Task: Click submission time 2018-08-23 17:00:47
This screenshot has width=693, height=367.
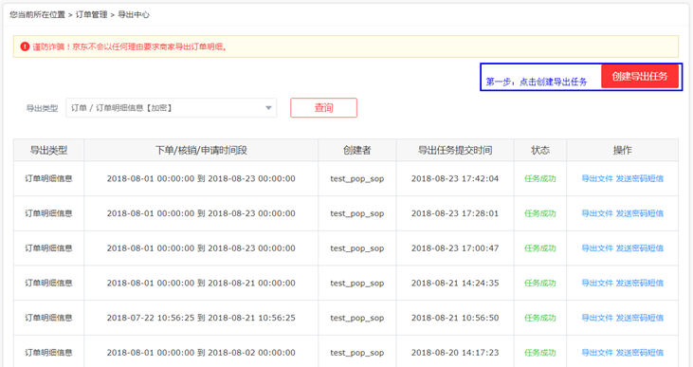Action: (455, 248)
